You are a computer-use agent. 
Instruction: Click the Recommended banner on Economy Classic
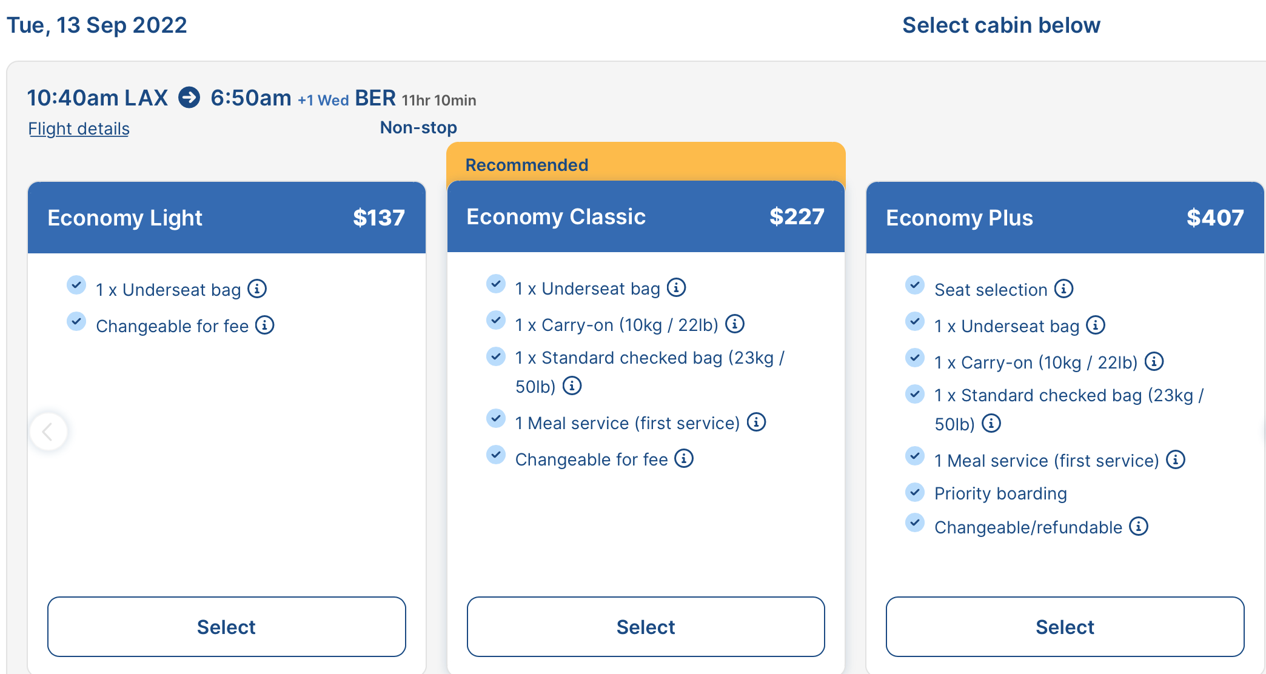coord(646,164)
